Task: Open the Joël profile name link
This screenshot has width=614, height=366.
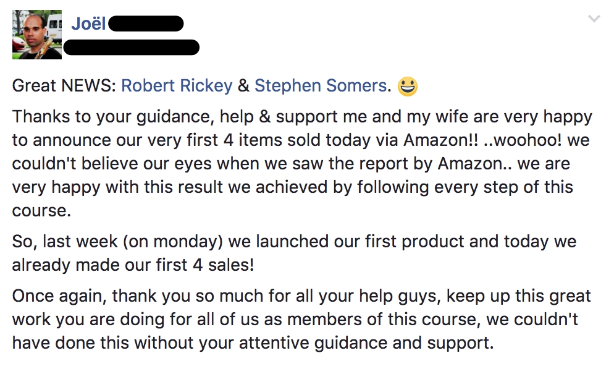Action: coord(88,25)
